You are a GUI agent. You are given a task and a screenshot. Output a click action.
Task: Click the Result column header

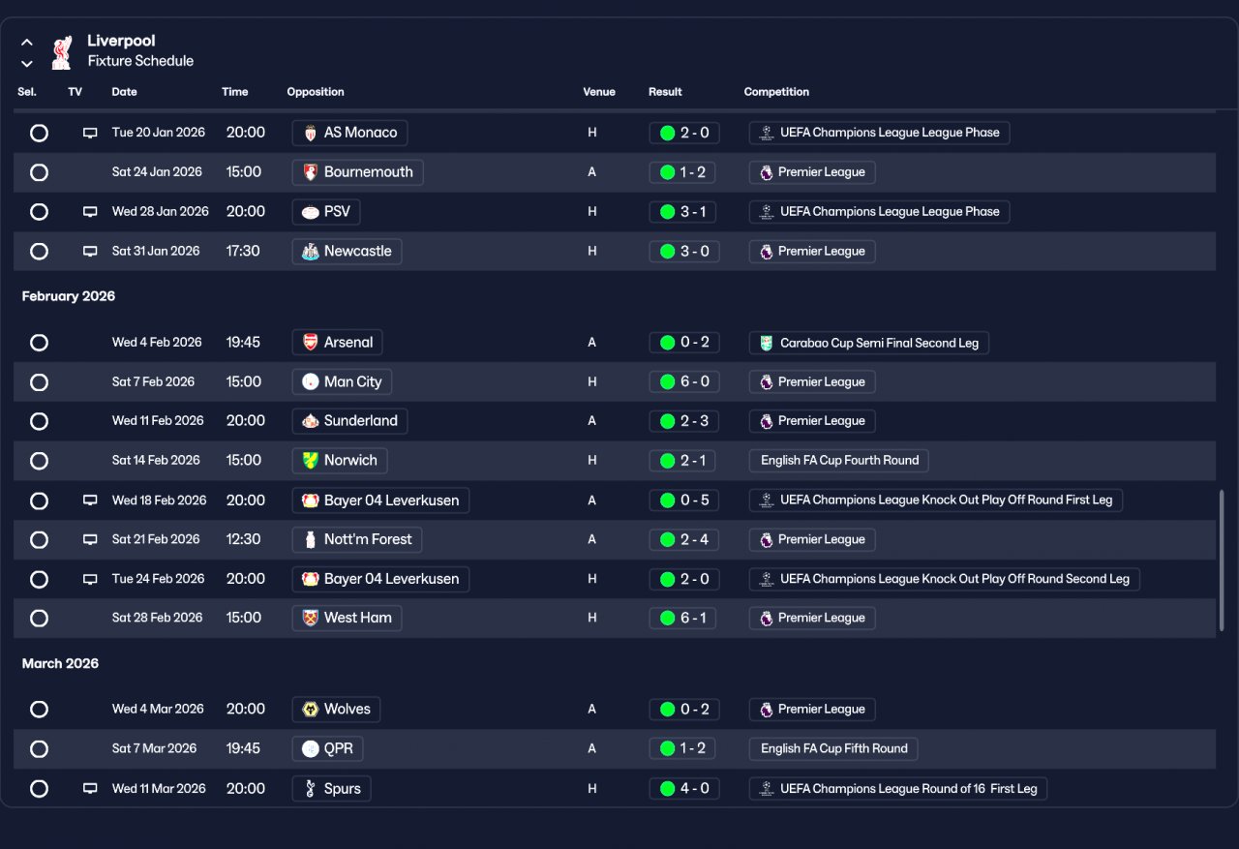click(665, 92)
